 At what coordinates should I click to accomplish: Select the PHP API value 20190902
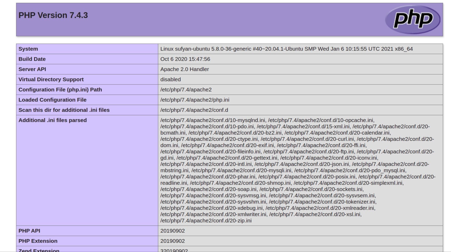pos(172,231)
